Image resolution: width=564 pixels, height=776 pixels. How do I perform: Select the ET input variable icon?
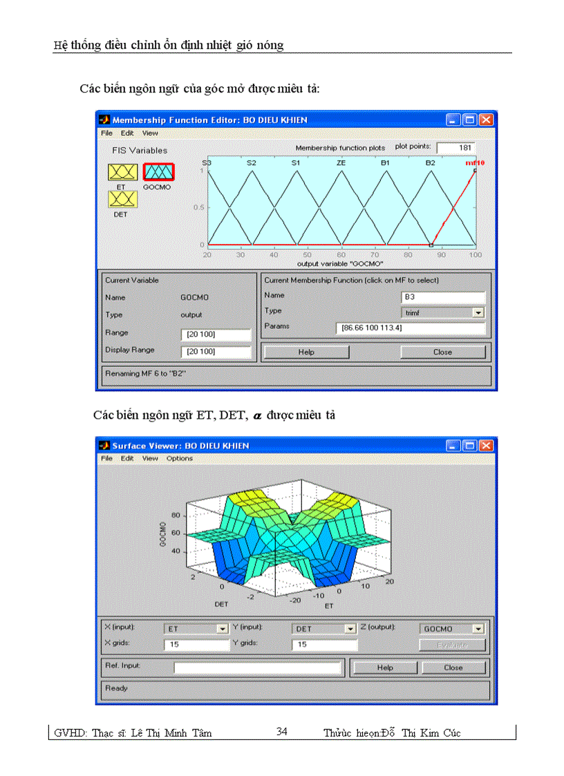tap(122, 172)
